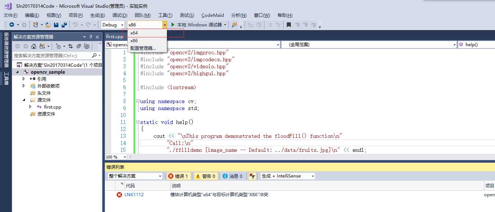Open the local Windows debugger dropdown arrow
The height and width of the screenshot is (212, 495).
(x=225, y=25)
